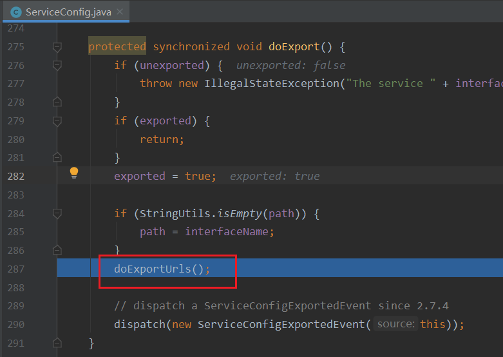Click the Java class icon on ServiceConfig.java tab
The width and height of the screenshot is (503, 357).
pos(15,12)
